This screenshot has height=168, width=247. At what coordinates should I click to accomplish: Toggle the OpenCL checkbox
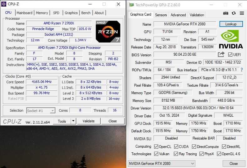[x=156, y=146]
